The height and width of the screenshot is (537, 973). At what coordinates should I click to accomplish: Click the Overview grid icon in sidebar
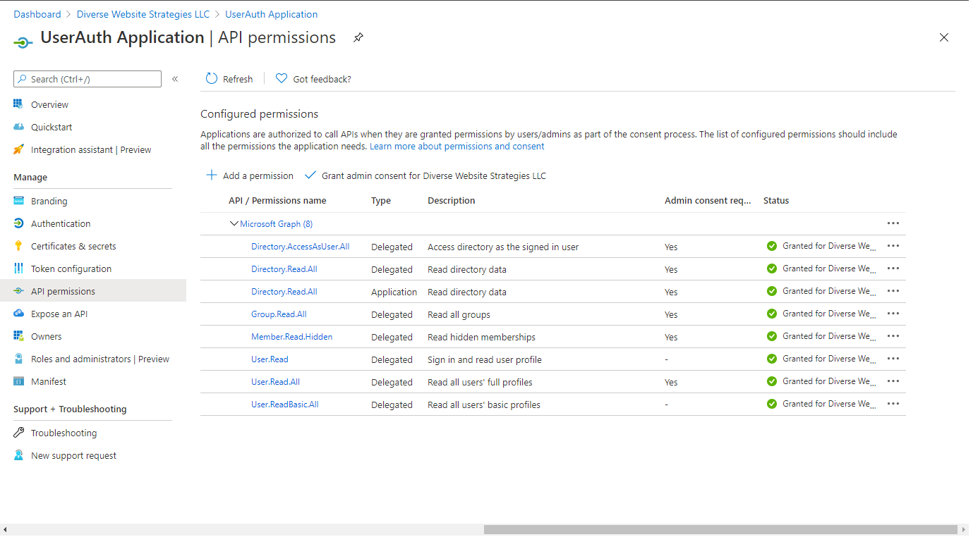pyautogui.click(x=18, y=104)
